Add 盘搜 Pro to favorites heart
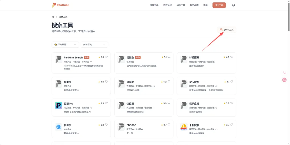The height and width of the screenshot is (145, 290). point(106,103)
